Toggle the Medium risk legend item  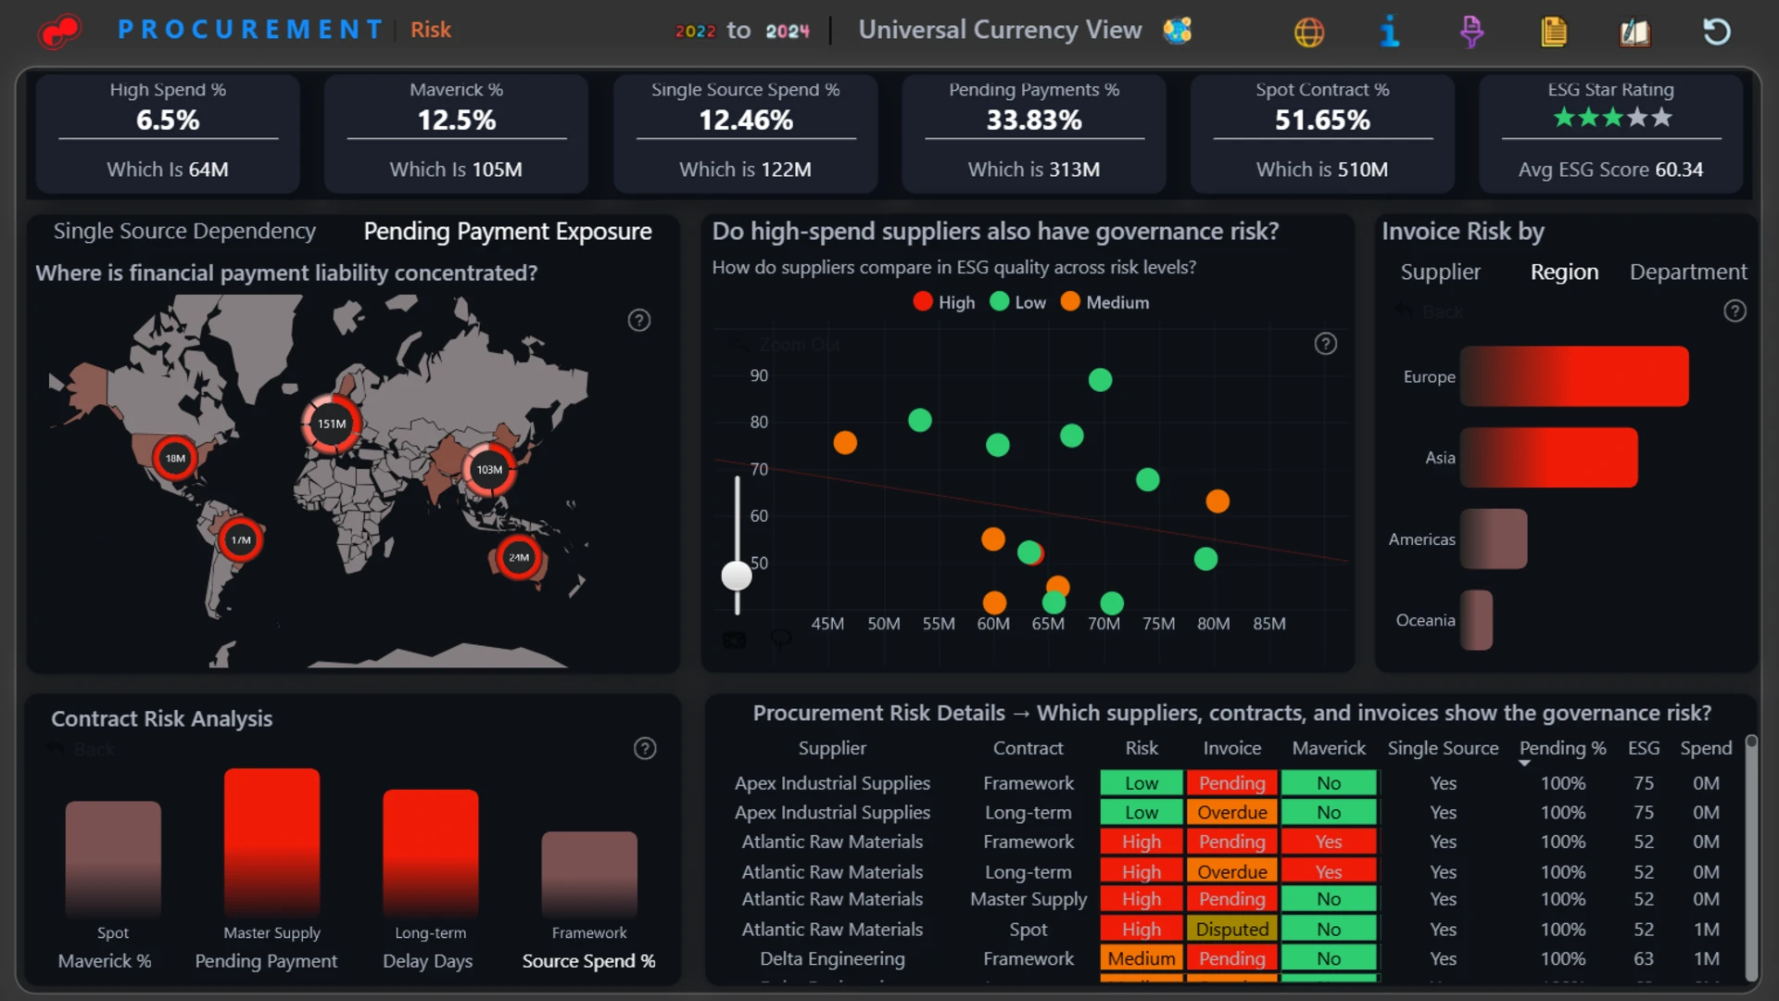pyautogui.click(x=1105, y=302)
